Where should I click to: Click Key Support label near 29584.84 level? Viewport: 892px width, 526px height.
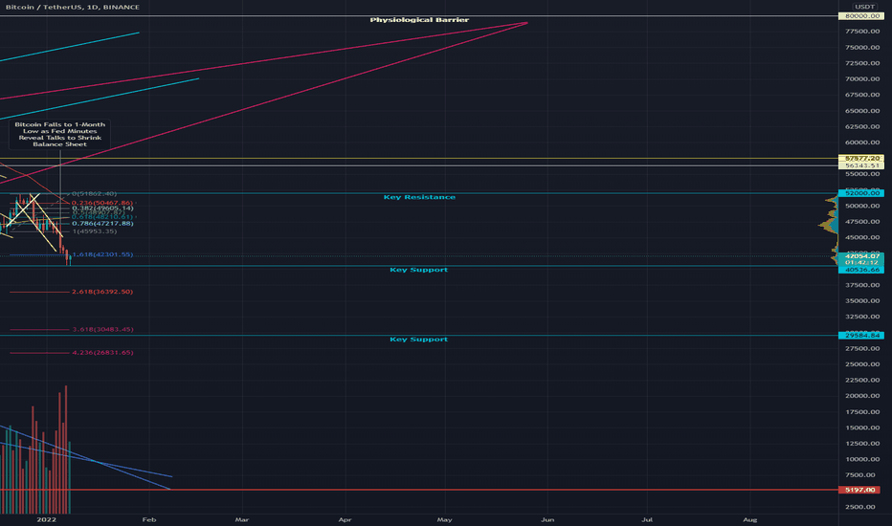point(418,340)
